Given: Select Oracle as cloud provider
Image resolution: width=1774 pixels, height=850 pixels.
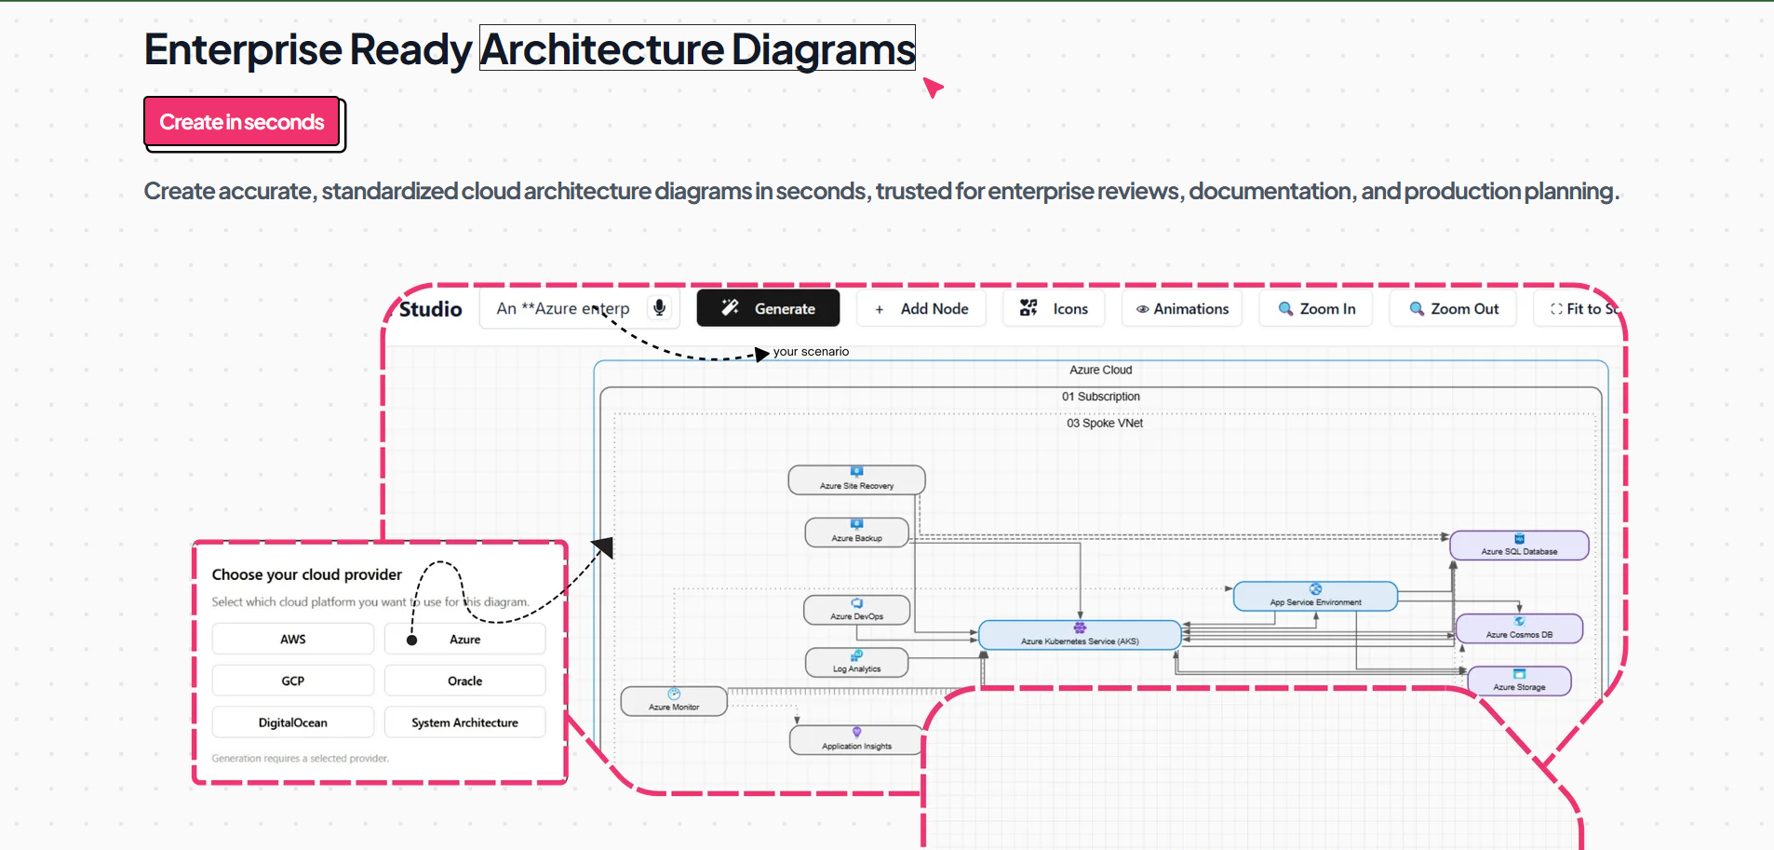Looking at the screenshot, I should click(464, 680).
